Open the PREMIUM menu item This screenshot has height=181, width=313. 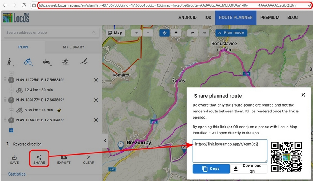coord(270,18)
